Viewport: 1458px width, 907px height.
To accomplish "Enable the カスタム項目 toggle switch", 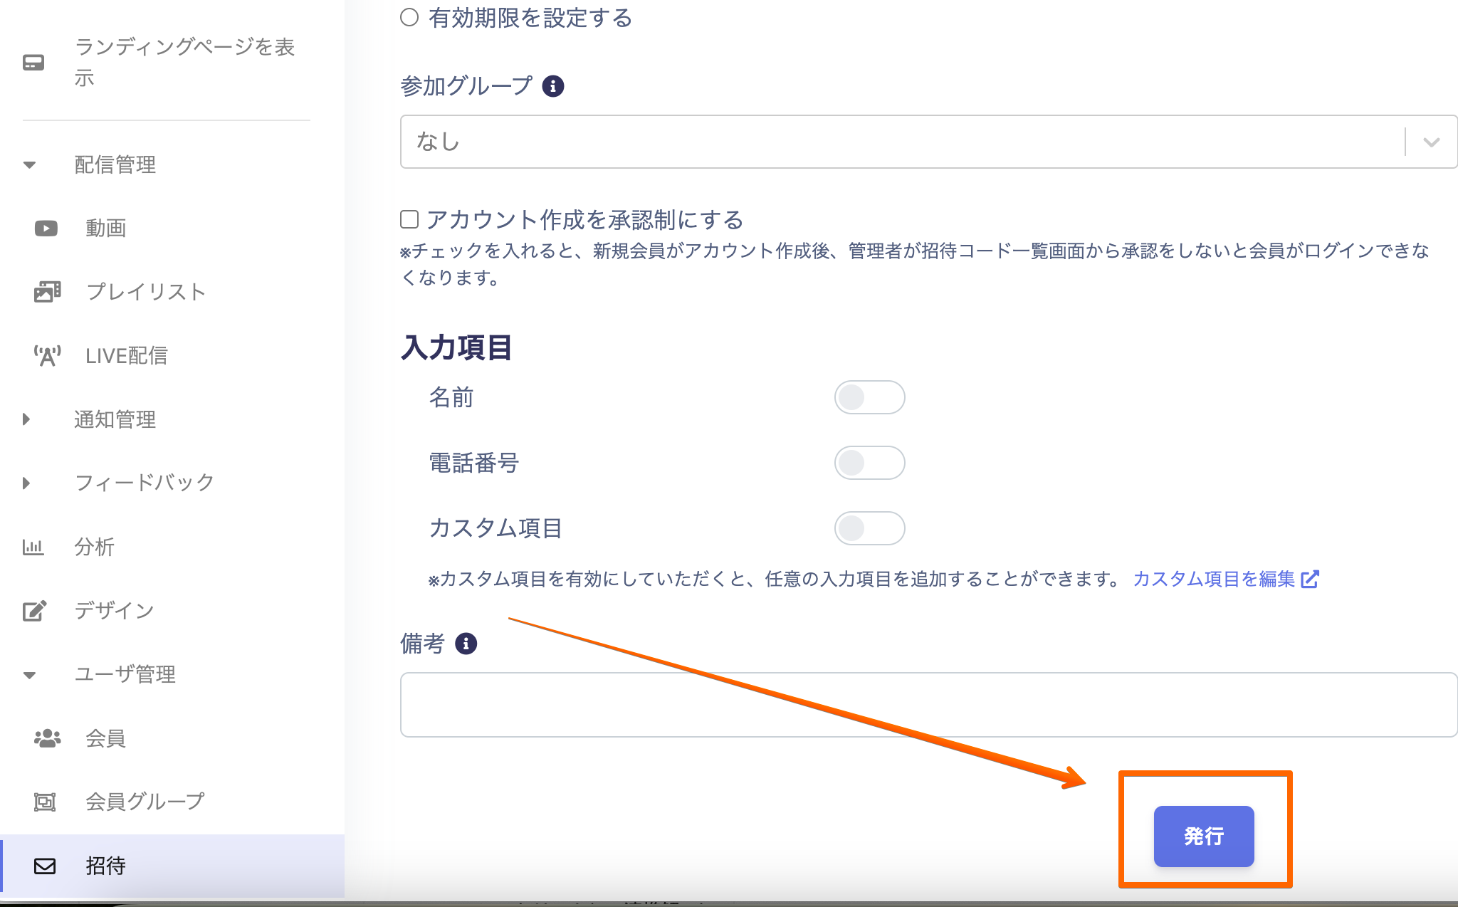I will click(869, 528).
